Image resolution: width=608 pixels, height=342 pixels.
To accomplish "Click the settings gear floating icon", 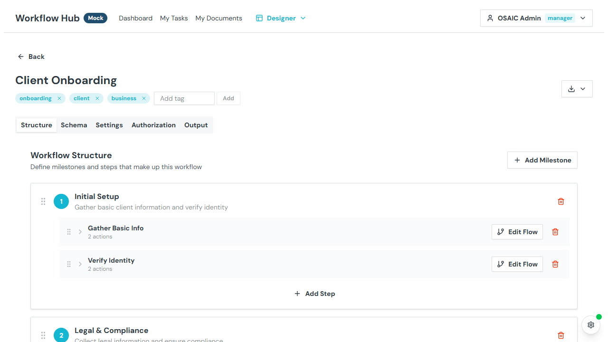I will pyautogui.click(x=590, y=325).
